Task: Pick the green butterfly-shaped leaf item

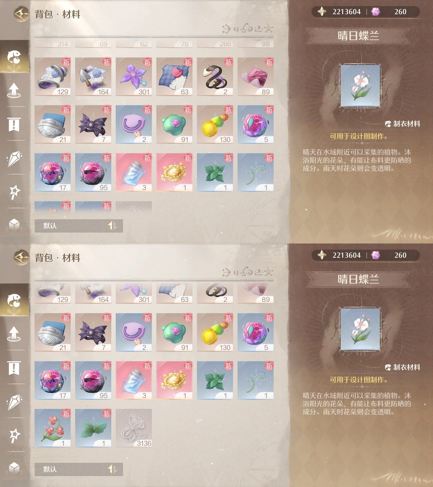Action: [93, 428]
